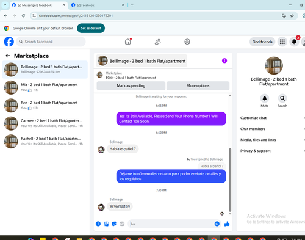
Task: Send a thumbs up like
Action: (x=227, y=224)
